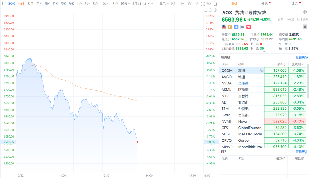Open settings gear in the quote panel
The height and width of the screenshot is (178, 309).
coord(305,12)
